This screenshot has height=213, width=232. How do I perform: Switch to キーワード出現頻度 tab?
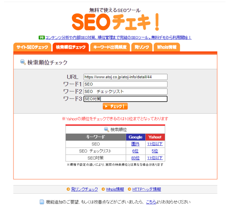tap(110, 47)
